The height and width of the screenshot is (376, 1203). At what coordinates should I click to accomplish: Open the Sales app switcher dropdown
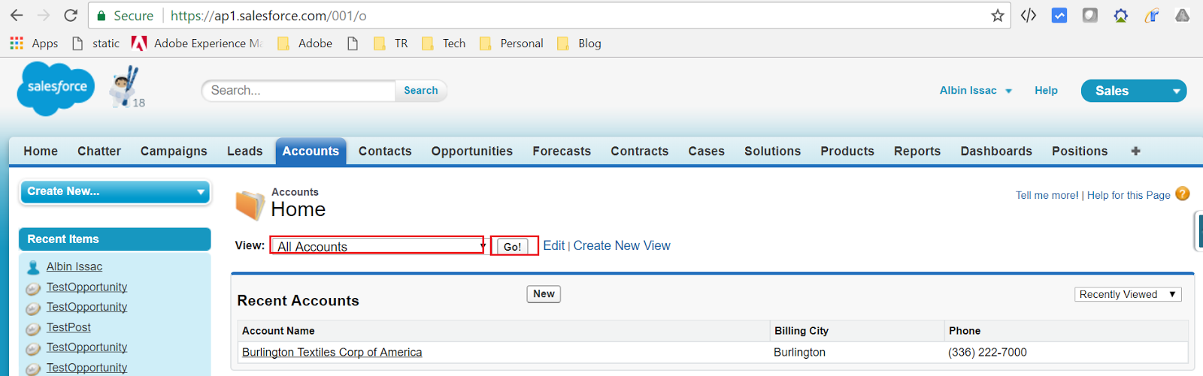coord(1134,91)
